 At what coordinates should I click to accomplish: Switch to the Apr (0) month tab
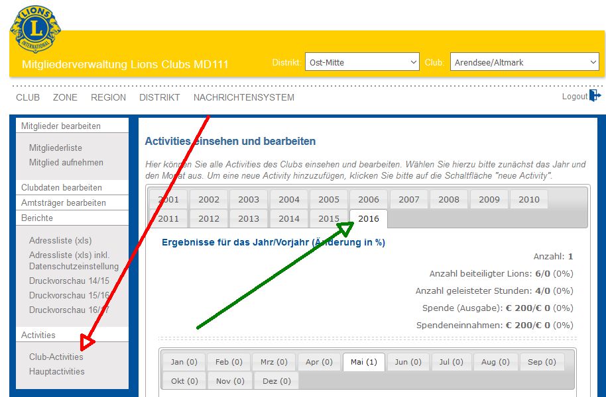coord(319,362)
